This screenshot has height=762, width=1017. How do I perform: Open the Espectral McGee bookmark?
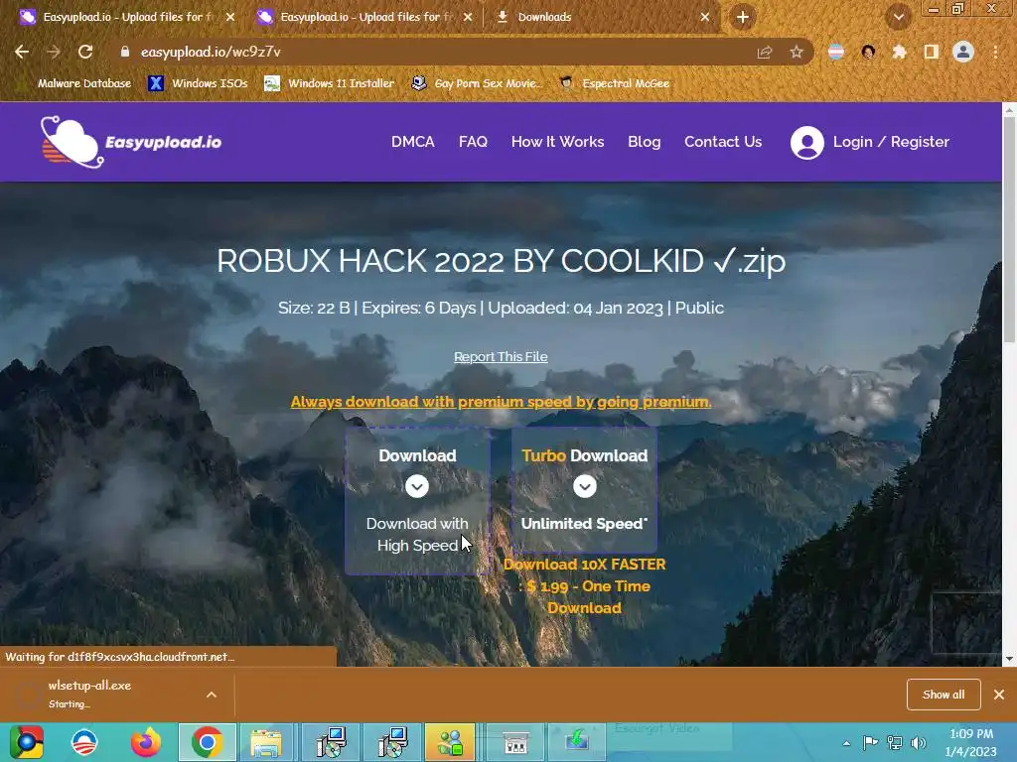(614, 83)
